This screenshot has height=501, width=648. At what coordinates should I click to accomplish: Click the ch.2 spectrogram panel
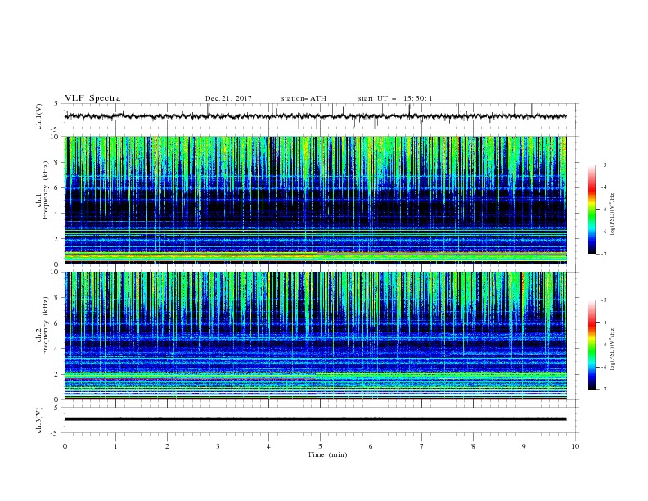click(316, 336)
